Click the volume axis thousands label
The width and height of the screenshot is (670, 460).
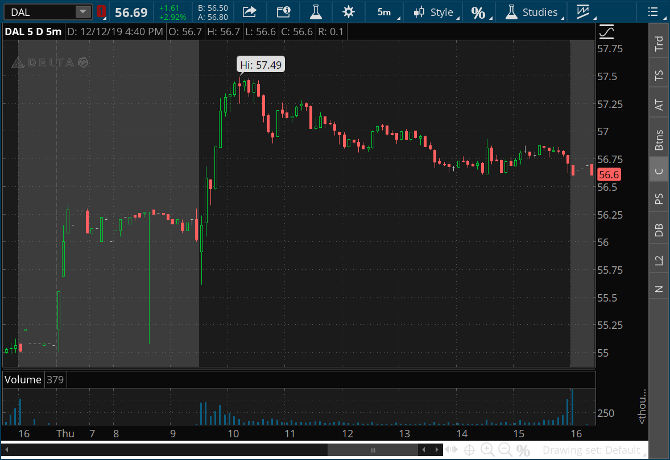(x=642, y=406)
